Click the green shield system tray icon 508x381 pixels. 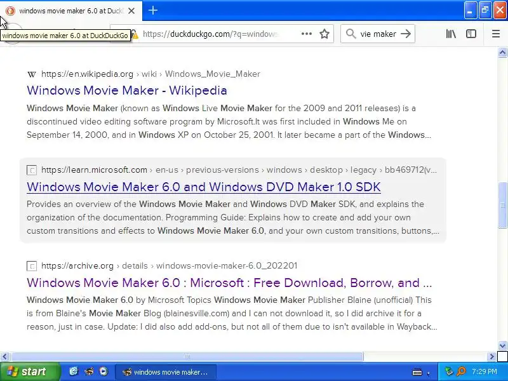pyautogui.click(x=449, y=371)
